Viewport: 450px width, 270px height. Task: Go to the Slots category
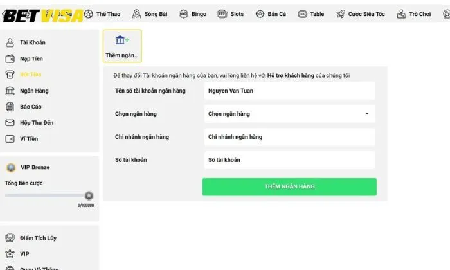click(x=231, y=14)
